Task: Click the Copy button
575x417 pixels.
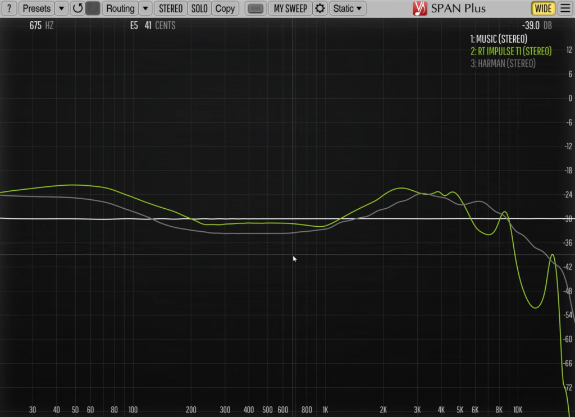Action: click(x=225, y=8)
